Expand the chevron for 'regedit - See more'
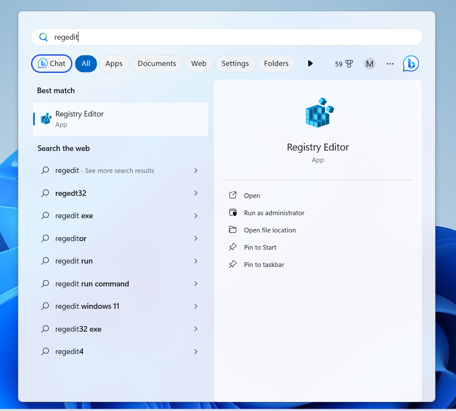456x411 pixels. click(x=196, y=171)
